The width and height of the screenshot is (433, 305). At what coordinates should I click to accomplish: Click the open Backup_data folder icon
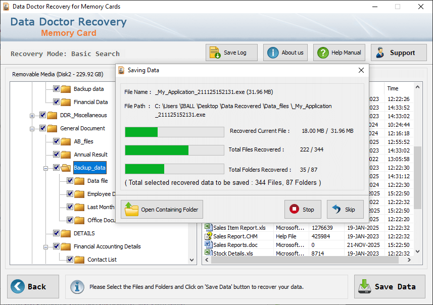pyautogui.click(x=66, y=168)
